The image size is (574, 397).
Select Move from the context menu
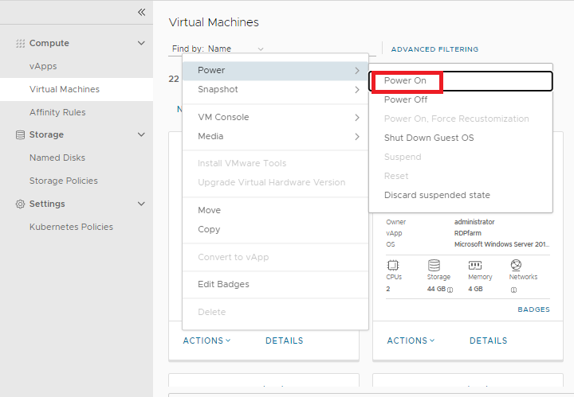coord(275,210)
